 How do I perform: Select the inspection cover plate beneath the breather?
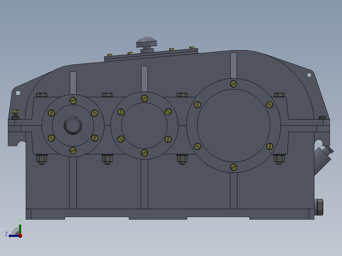pyautogui.click(x=151, y=55)
